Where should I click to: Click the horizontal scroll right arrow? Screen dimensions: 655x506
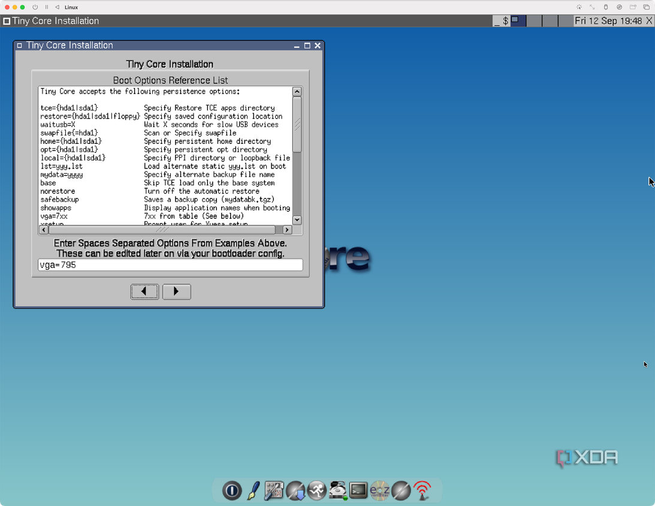tap(286, 230)
